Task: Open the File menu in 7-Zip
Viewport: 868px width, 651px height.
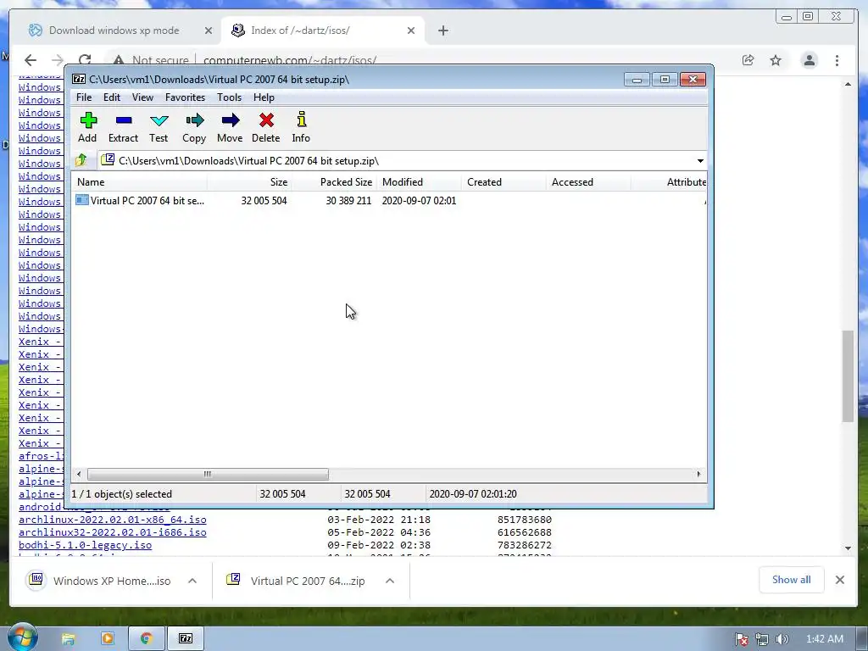Action: tap(84, 97)
